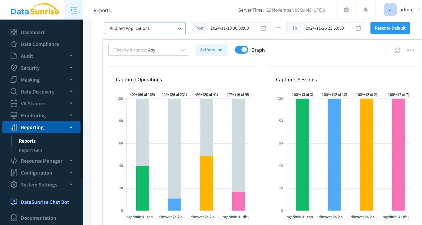422x225 pixels.
Task: Click the From date input field
Action: tap(233, 28)
